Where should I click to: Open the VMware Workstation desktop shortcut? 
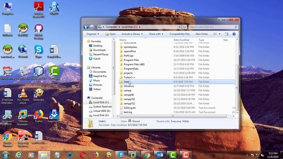(x=23, y=117)
